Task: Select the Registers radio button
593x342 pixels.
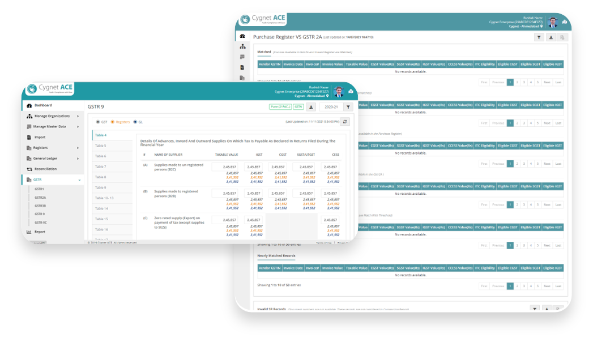Action: point(112,122)
